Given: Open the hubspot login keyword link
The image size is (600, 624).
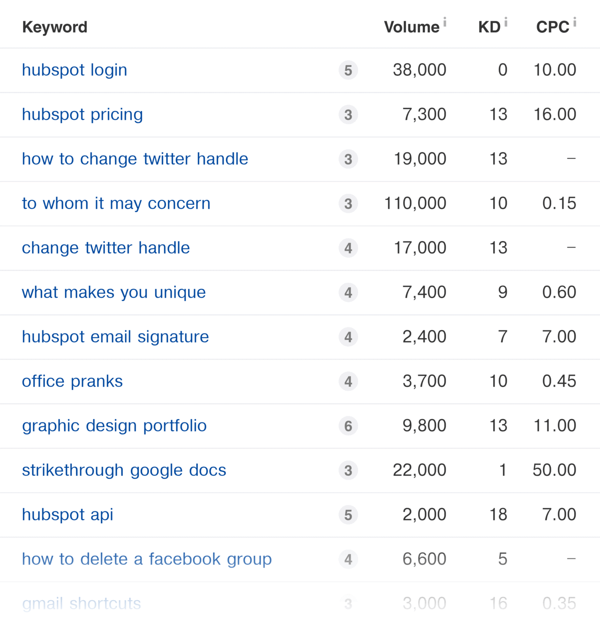Looking at the screenshot, I should (x=75, y=70).
